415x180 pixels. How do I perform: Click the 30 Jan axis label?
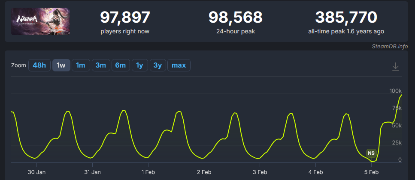[36, 172]
